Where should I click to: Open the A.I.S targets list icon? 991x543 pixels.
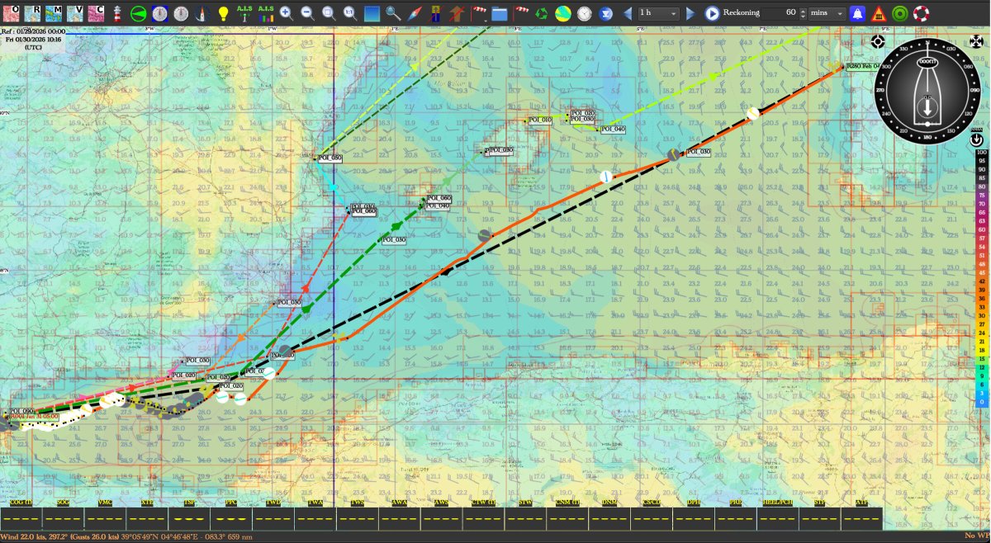coord(266,12)
